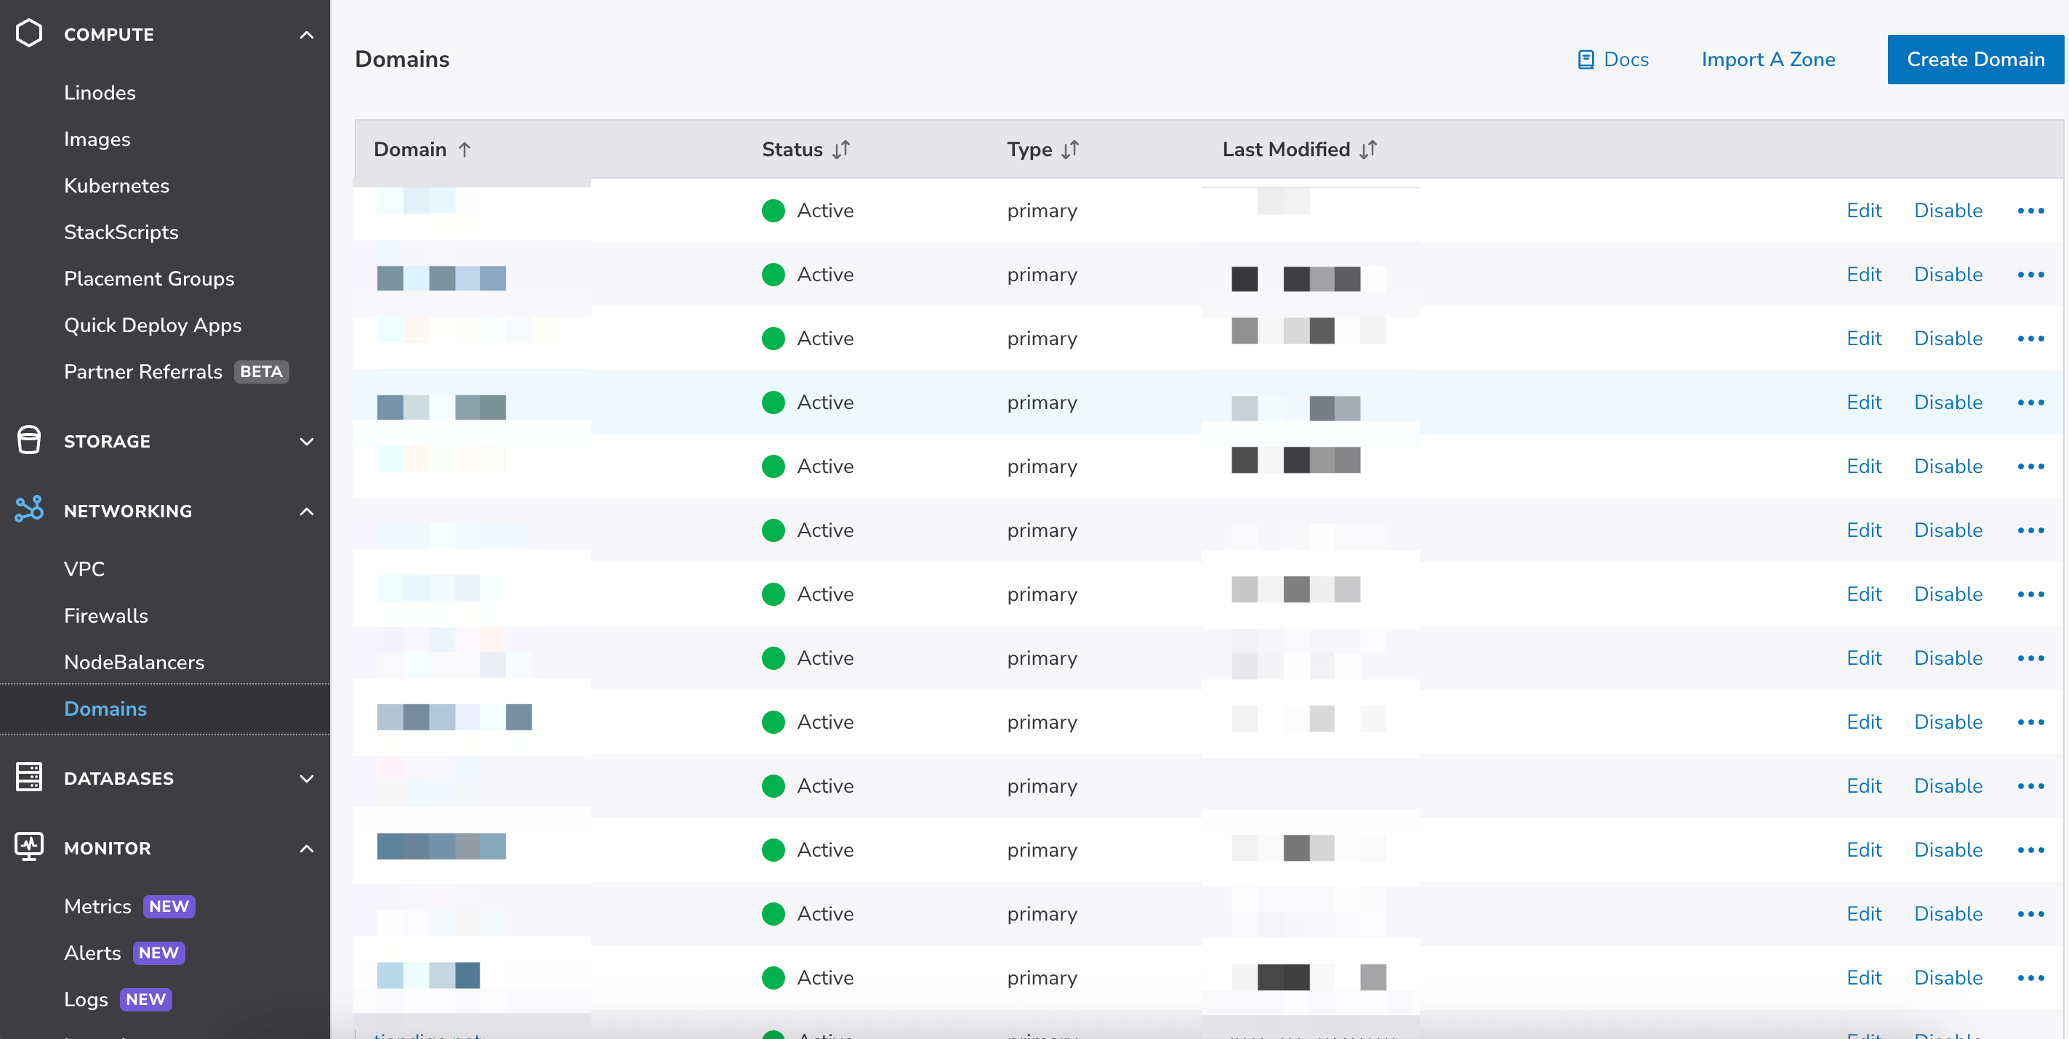The image size is (2069, 1039).
Task: Open more actions menu in first row
Action: pos(2030,211)
